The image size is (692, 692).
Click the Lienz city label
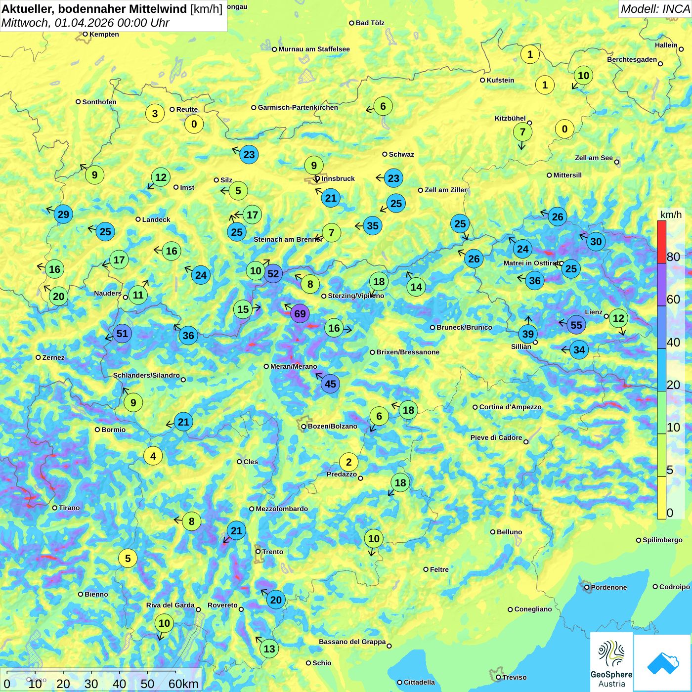(x=594, y=312)
